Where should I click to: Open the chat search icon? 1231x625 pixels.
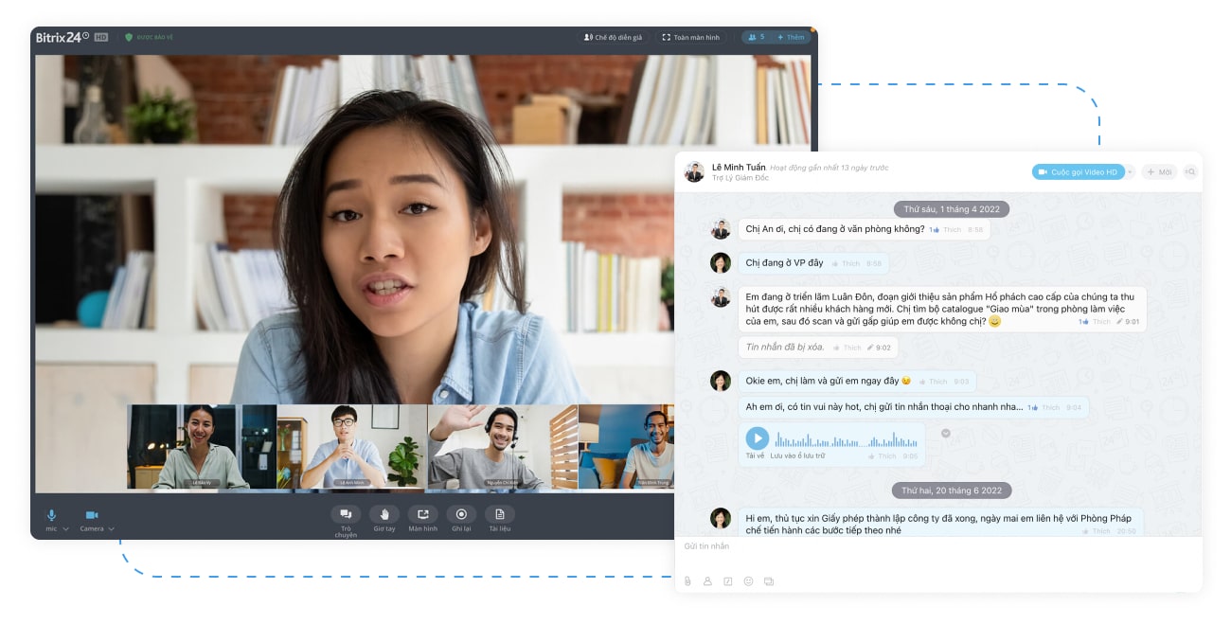click(1190, 172)
